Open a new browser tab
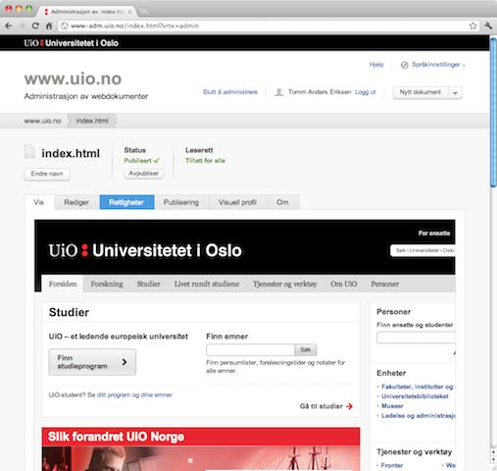This screenshot has width=497, height=471. tap(143, 12)
